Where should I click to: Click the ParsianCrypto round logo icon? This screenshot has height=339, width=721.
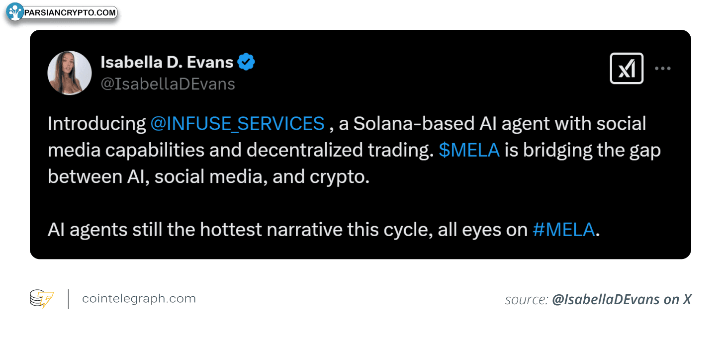point(15,11)
